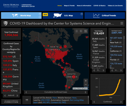Select 159,516 Italy row
The image size is (127, 106).
11,65
